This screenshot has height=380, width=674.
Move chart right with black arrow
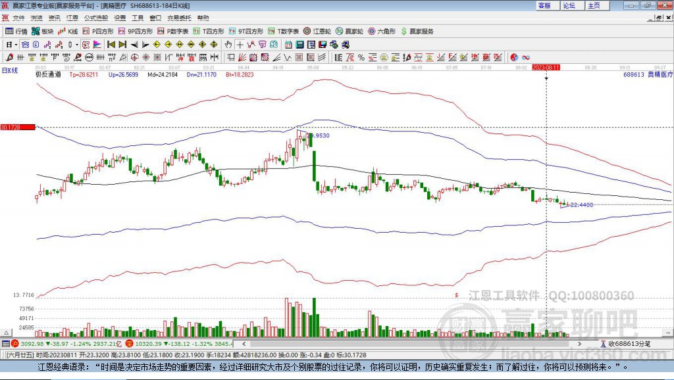(x=145, y=45)
